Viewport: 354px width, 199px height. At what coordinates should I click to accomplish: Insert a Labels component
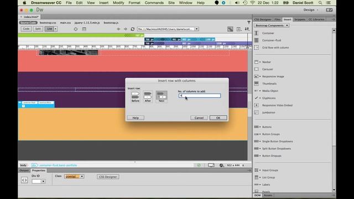[266, 185]
